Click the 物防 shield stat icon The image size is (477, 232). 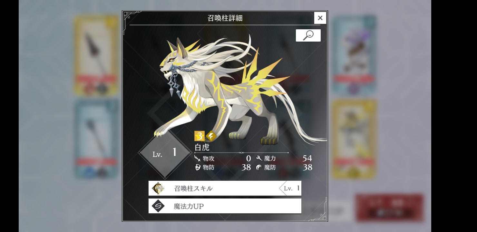[198, 167]
